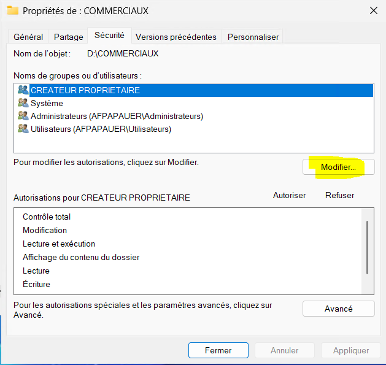The image size is (386, 365).
Task: Switch to the Général tab
Action: [x=28, y=37]
